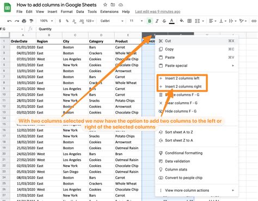The image size is (258, 201).
Task: Open the font size 11 dropdown
Action: 136,21
